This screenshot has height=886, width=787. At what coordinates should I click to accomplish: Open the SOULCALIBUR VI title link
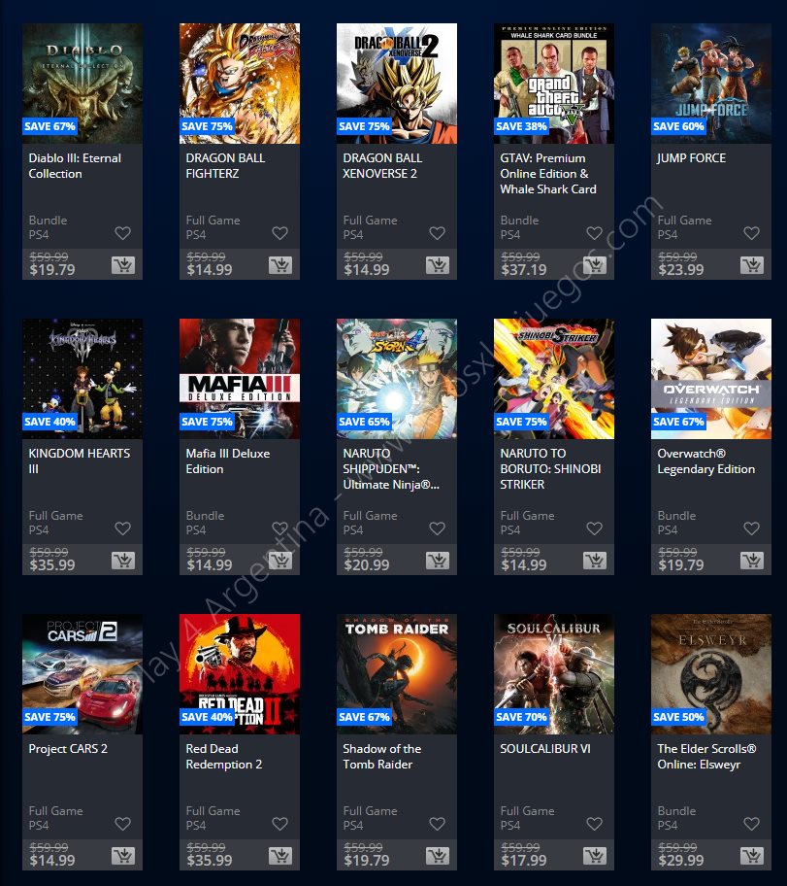pos(545,749)
